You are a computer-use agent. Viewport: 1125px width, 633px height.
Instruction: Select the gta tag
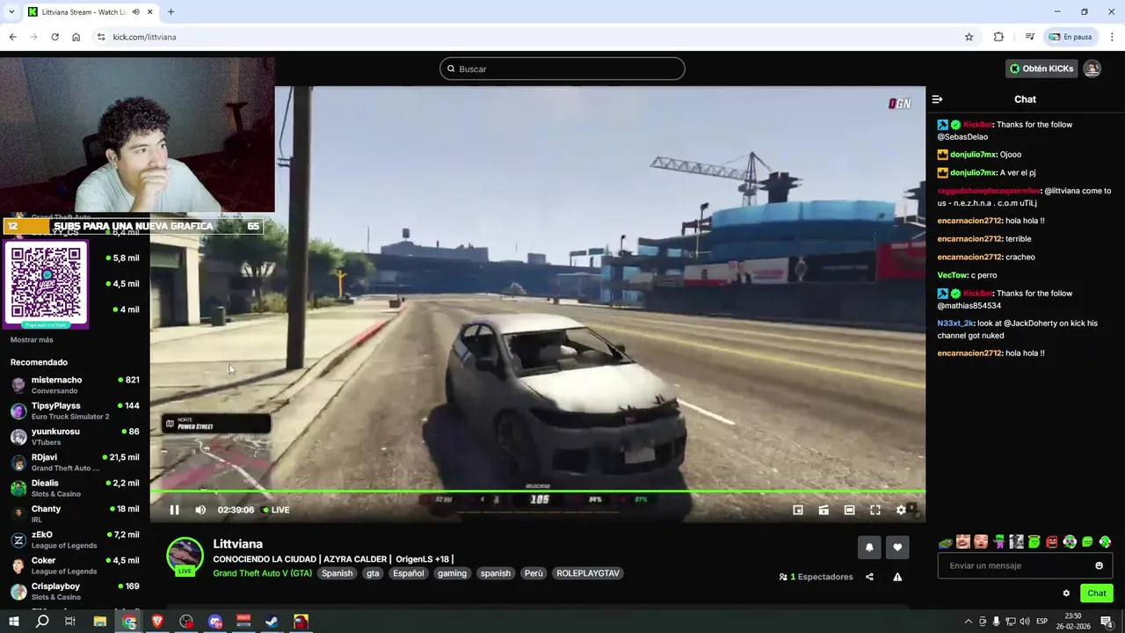coord(373,573)
